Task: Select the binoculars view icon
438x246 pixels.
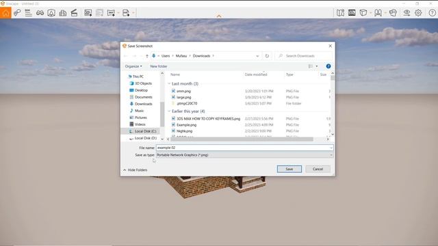Action: pyautogui.click(x=40, y=13)
